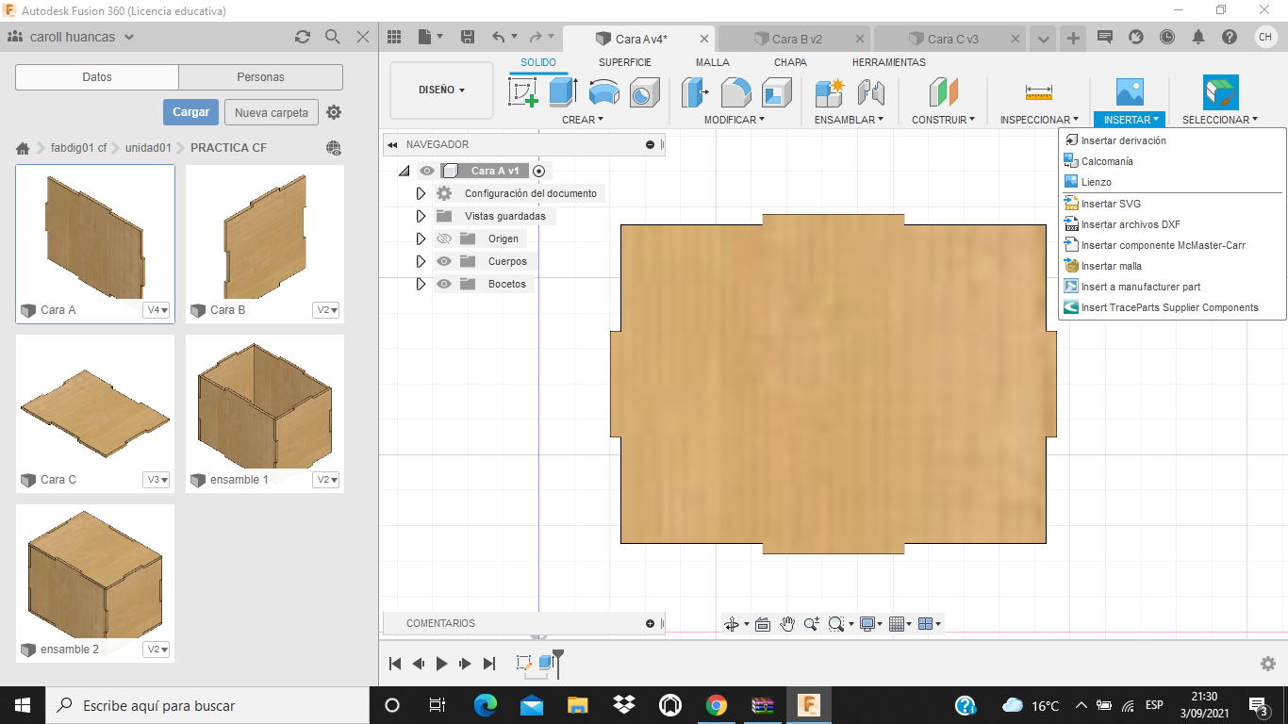Click the Measure tool under Inspeccionar
The height and width of the screenshot is (724, 1288).
click(x=1038, y=92)
